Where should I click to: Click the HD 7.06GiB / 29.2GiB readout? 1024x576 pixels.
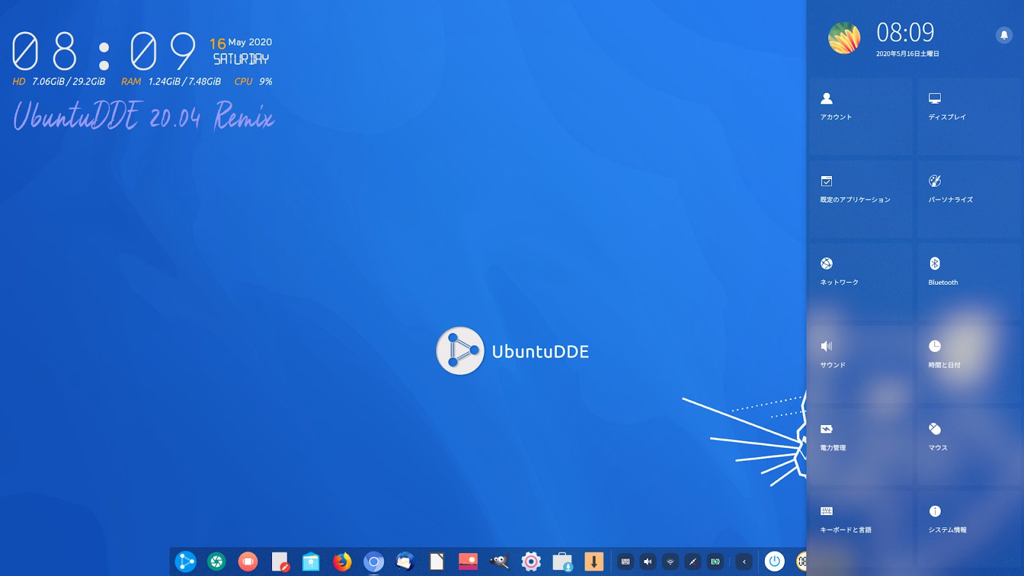tap(59, 81)
